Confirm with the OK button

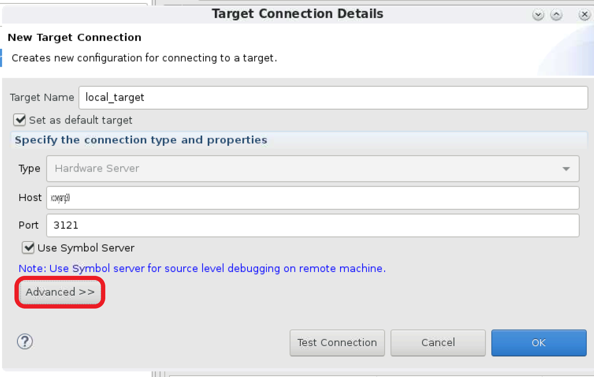click(x=538, y=343)
